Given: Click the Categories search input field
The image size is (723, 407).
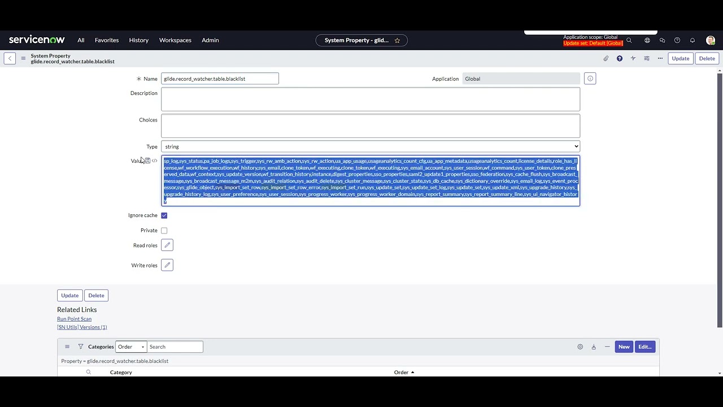Looking at the screenshot, I should (174, 347).
